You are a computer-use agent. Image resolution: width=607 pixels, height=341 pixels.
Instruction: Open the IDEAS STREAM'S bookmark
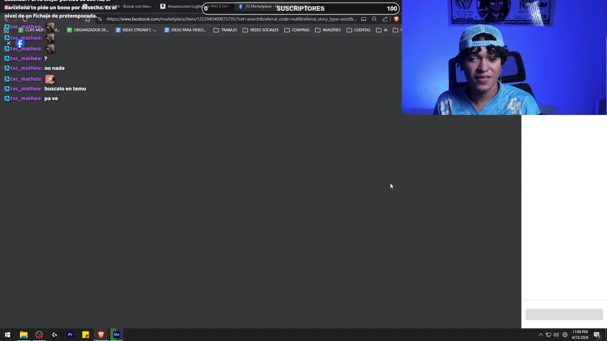click(136, 30)
